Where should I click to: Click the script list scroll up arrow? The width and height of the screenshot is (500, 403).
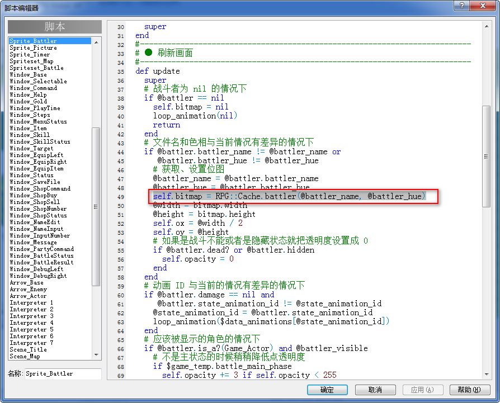click(96, 42)
